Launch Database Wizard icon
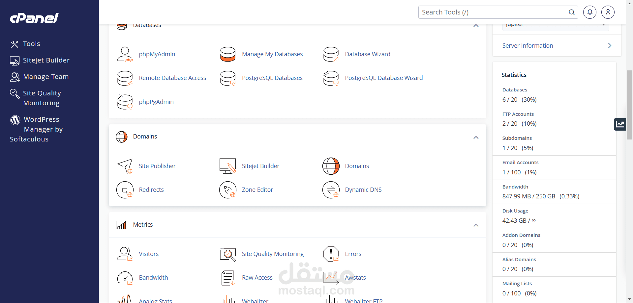This screenshot has width=633, height=303. (331, 54)
